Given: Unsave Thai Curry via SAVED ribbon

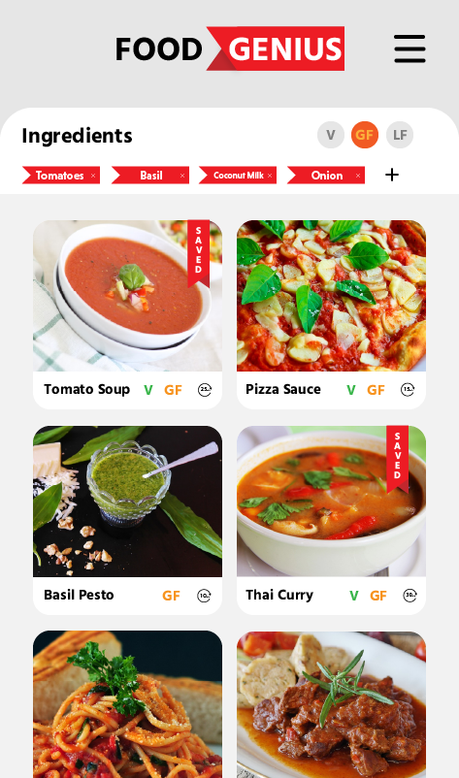Looking at the screenshot, I should (398, 459).
